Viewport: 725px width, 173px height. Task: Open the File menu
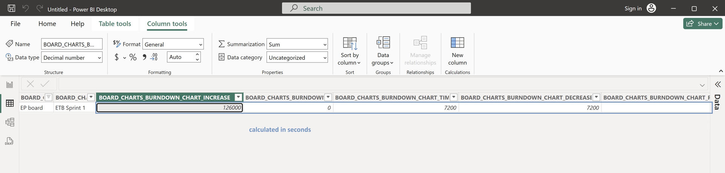(15, 24)
